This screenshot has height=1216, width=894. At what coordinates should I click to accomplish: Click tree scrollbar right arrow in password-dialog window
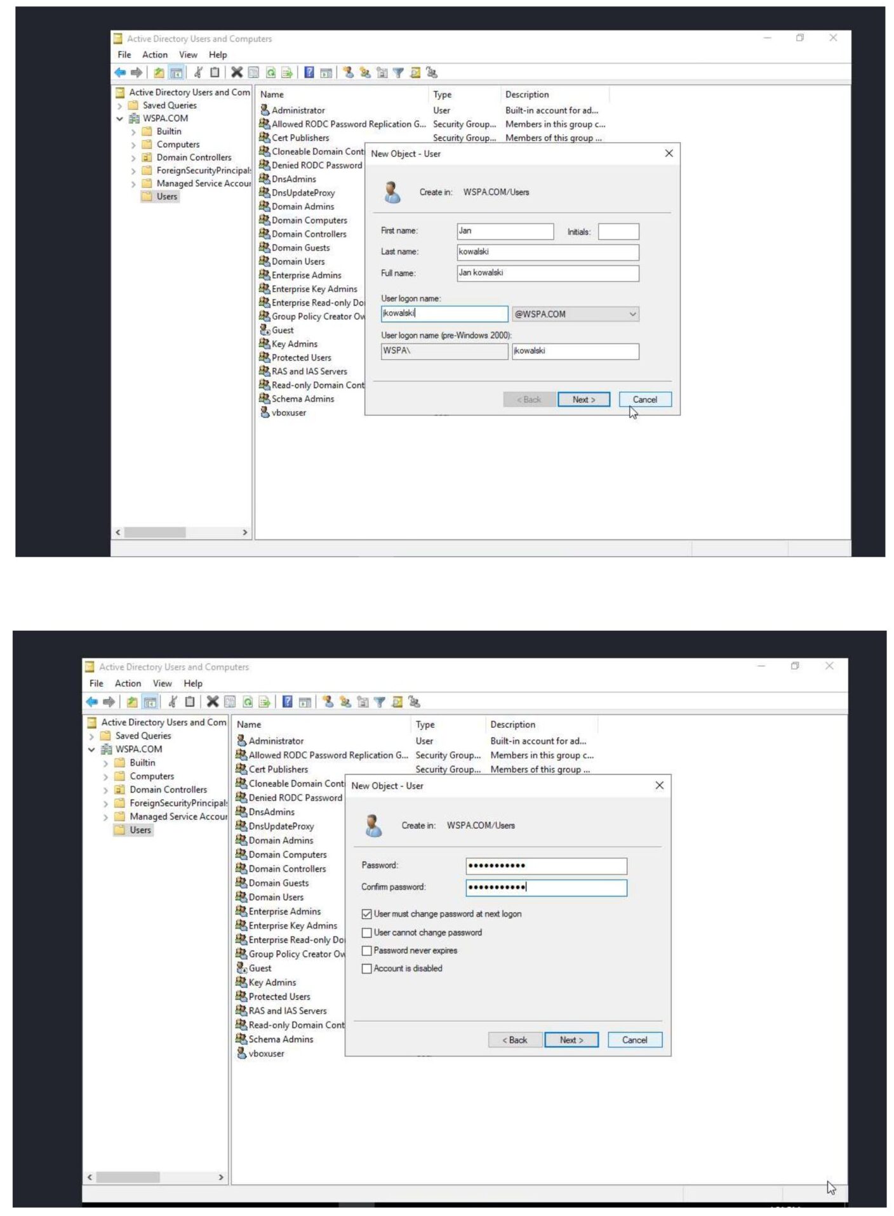point(221,1177)
